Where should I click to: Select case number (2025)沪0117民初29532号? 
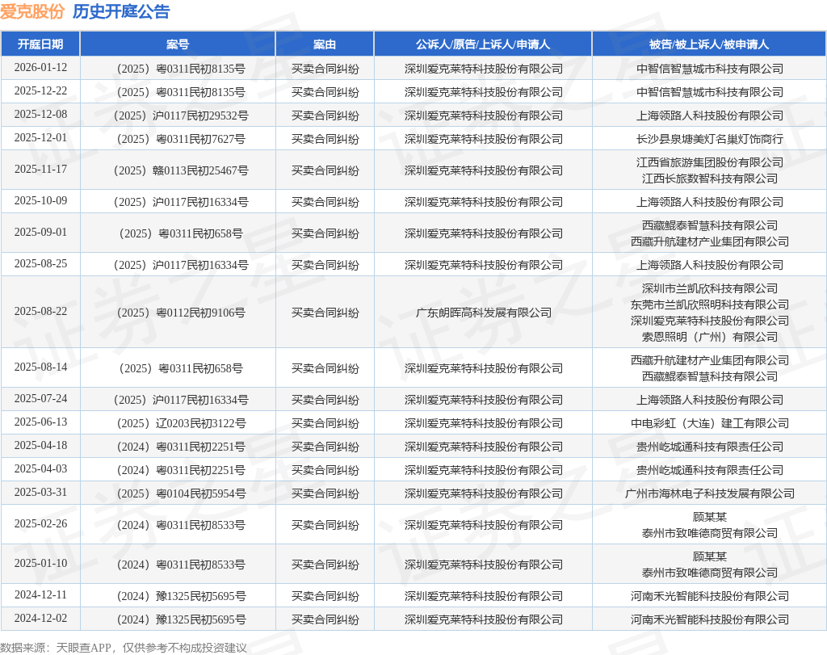click(x=181, y=115)
